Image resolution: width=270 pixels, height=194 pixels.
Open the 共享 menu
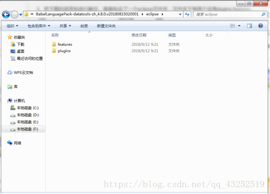(x=65, y=26)
